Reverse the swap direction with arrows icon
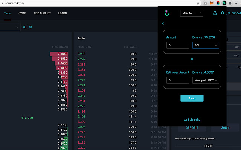 192,59
